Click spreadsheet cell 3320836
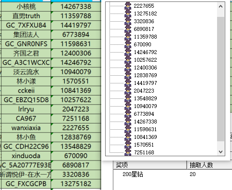232x190 pixels. pos(76,175)
